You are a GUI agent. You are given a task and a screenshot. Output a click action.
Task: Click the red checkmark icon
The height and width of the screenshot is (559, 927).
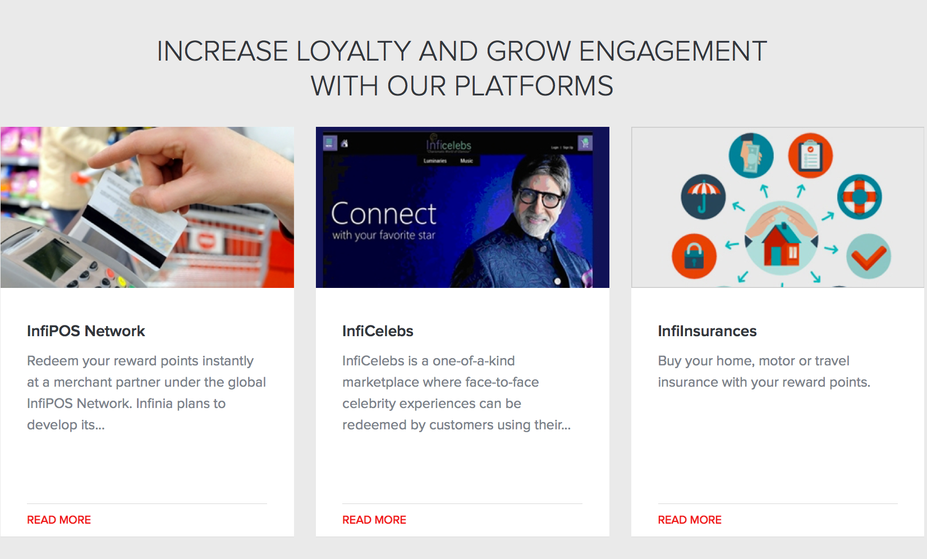click(x=868, y=256)
